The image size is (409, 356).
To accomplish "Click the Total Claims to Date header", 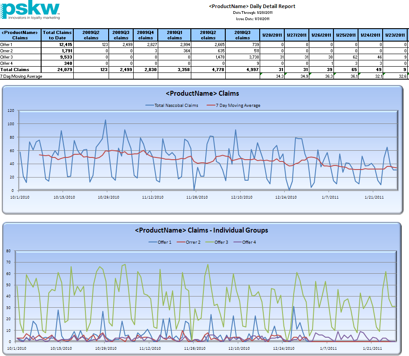I will coord(57,35).
